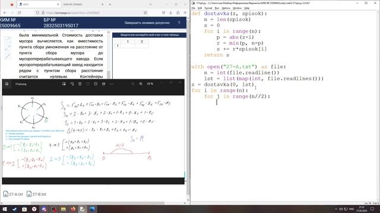The image size is (380, 213).
Task: Open the Yandex browser taskbar icon
Action: coord(34,209)
